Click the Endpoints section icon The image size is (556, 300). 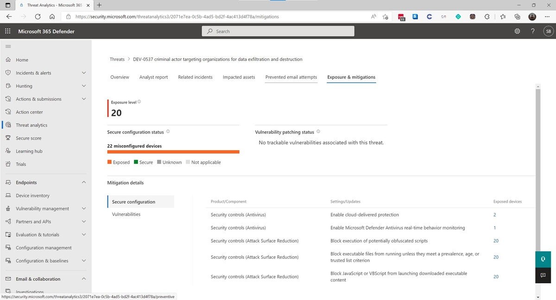pos(8,183)
